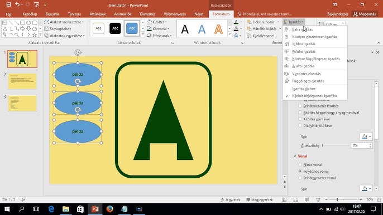Toggle Kijelölt objektumok igazítása option
The height and width of the screenshot is (215, 383).
click(315, 96)
